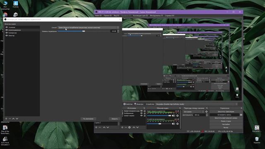Open Настройки in the Controls panel
265x149 pixels.
[226, 124]
